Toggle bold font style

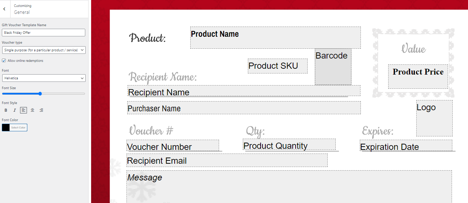pyautogui.click(x=6, y=110)
